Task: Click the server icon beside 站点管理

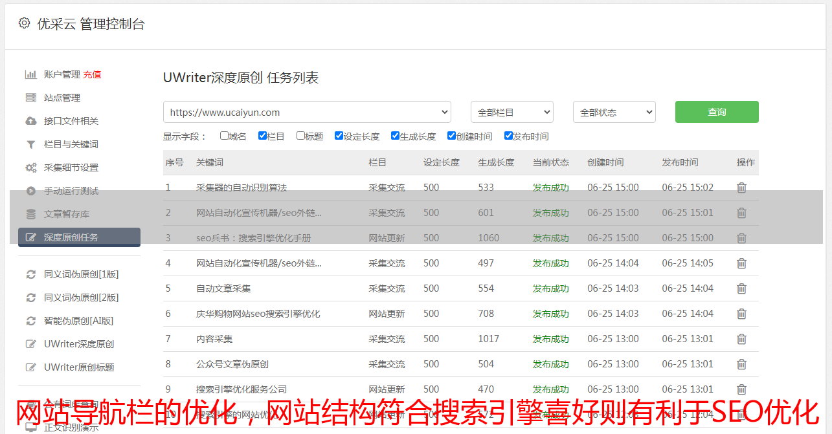Action: pos(30,98)
